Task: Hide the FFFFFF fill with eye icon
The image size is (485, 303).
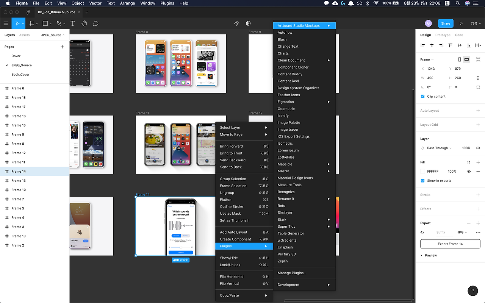Action: [469, 172]
